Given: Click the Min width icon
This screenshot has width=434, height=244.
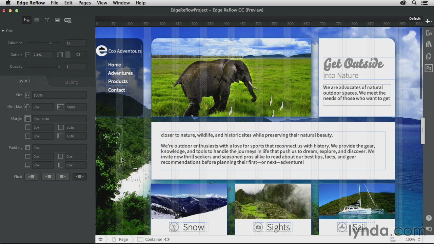Looking at the screenshot, I should coord(28,107).
